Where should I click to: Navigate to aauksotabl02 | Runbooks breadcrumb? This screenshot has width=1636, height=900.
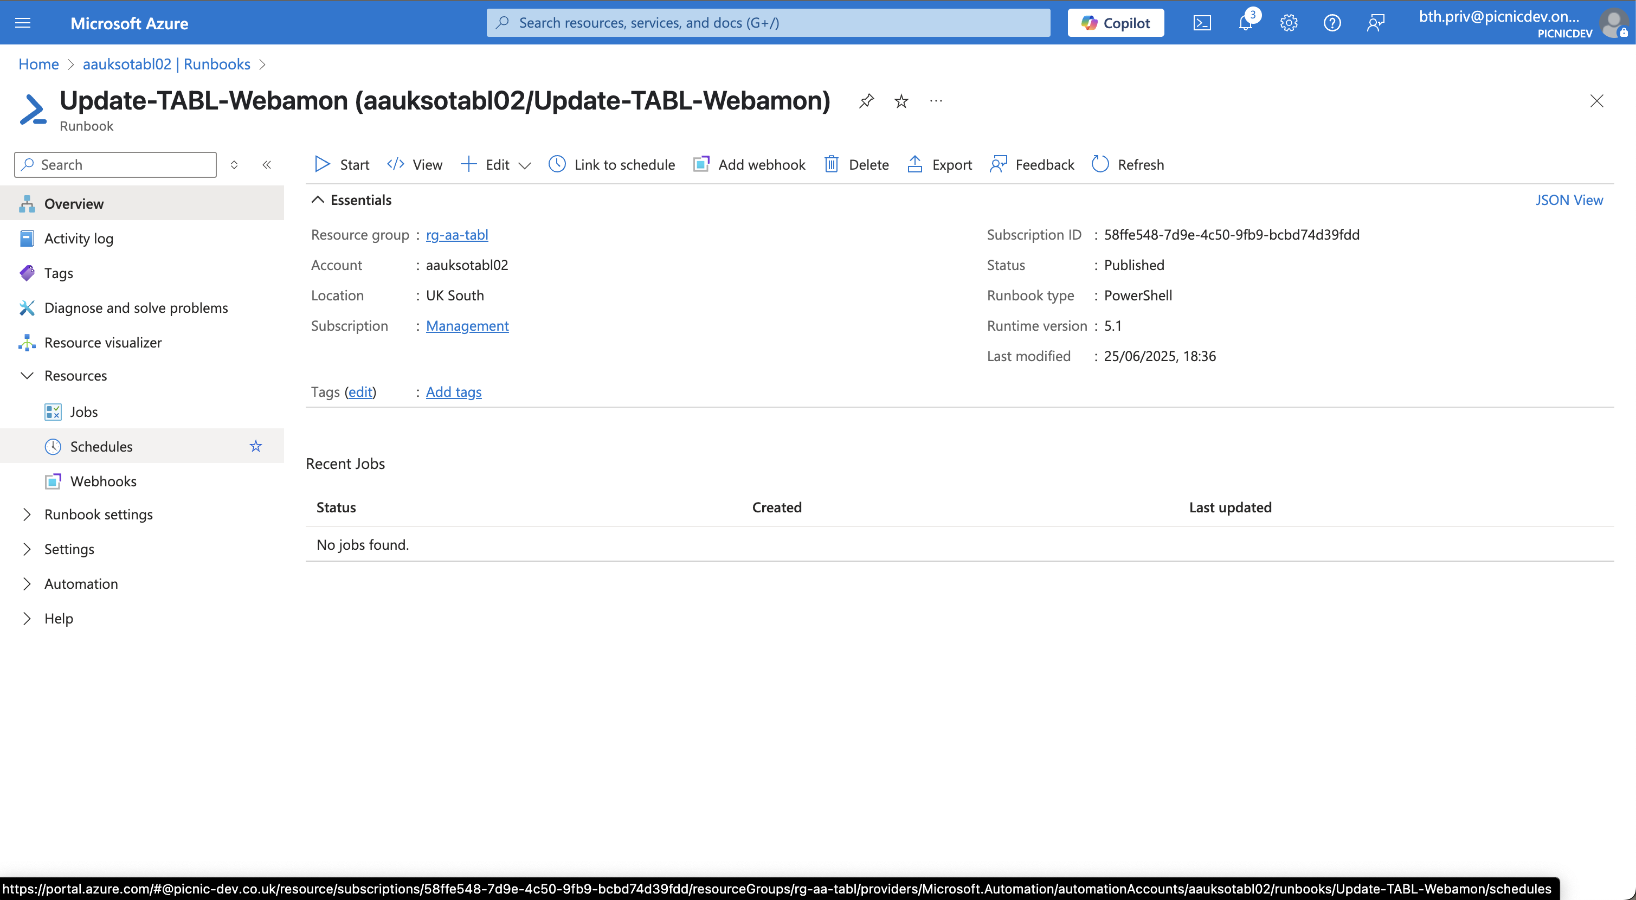[x=166, y=64]
